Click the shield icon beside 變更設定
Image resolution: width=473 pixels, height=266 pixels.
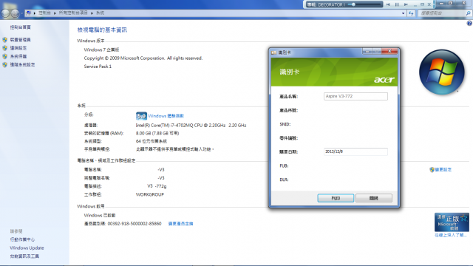coord(432,169)
